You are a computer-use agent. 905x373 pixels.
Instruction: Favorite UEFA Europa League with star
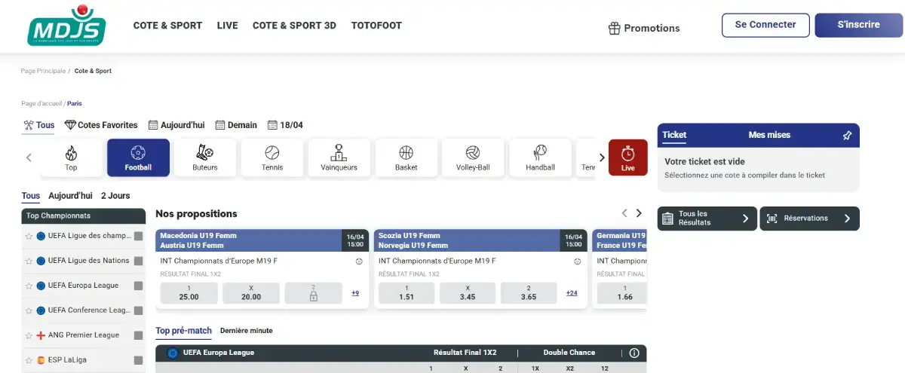pyautogui.click(x=29, y=286)
